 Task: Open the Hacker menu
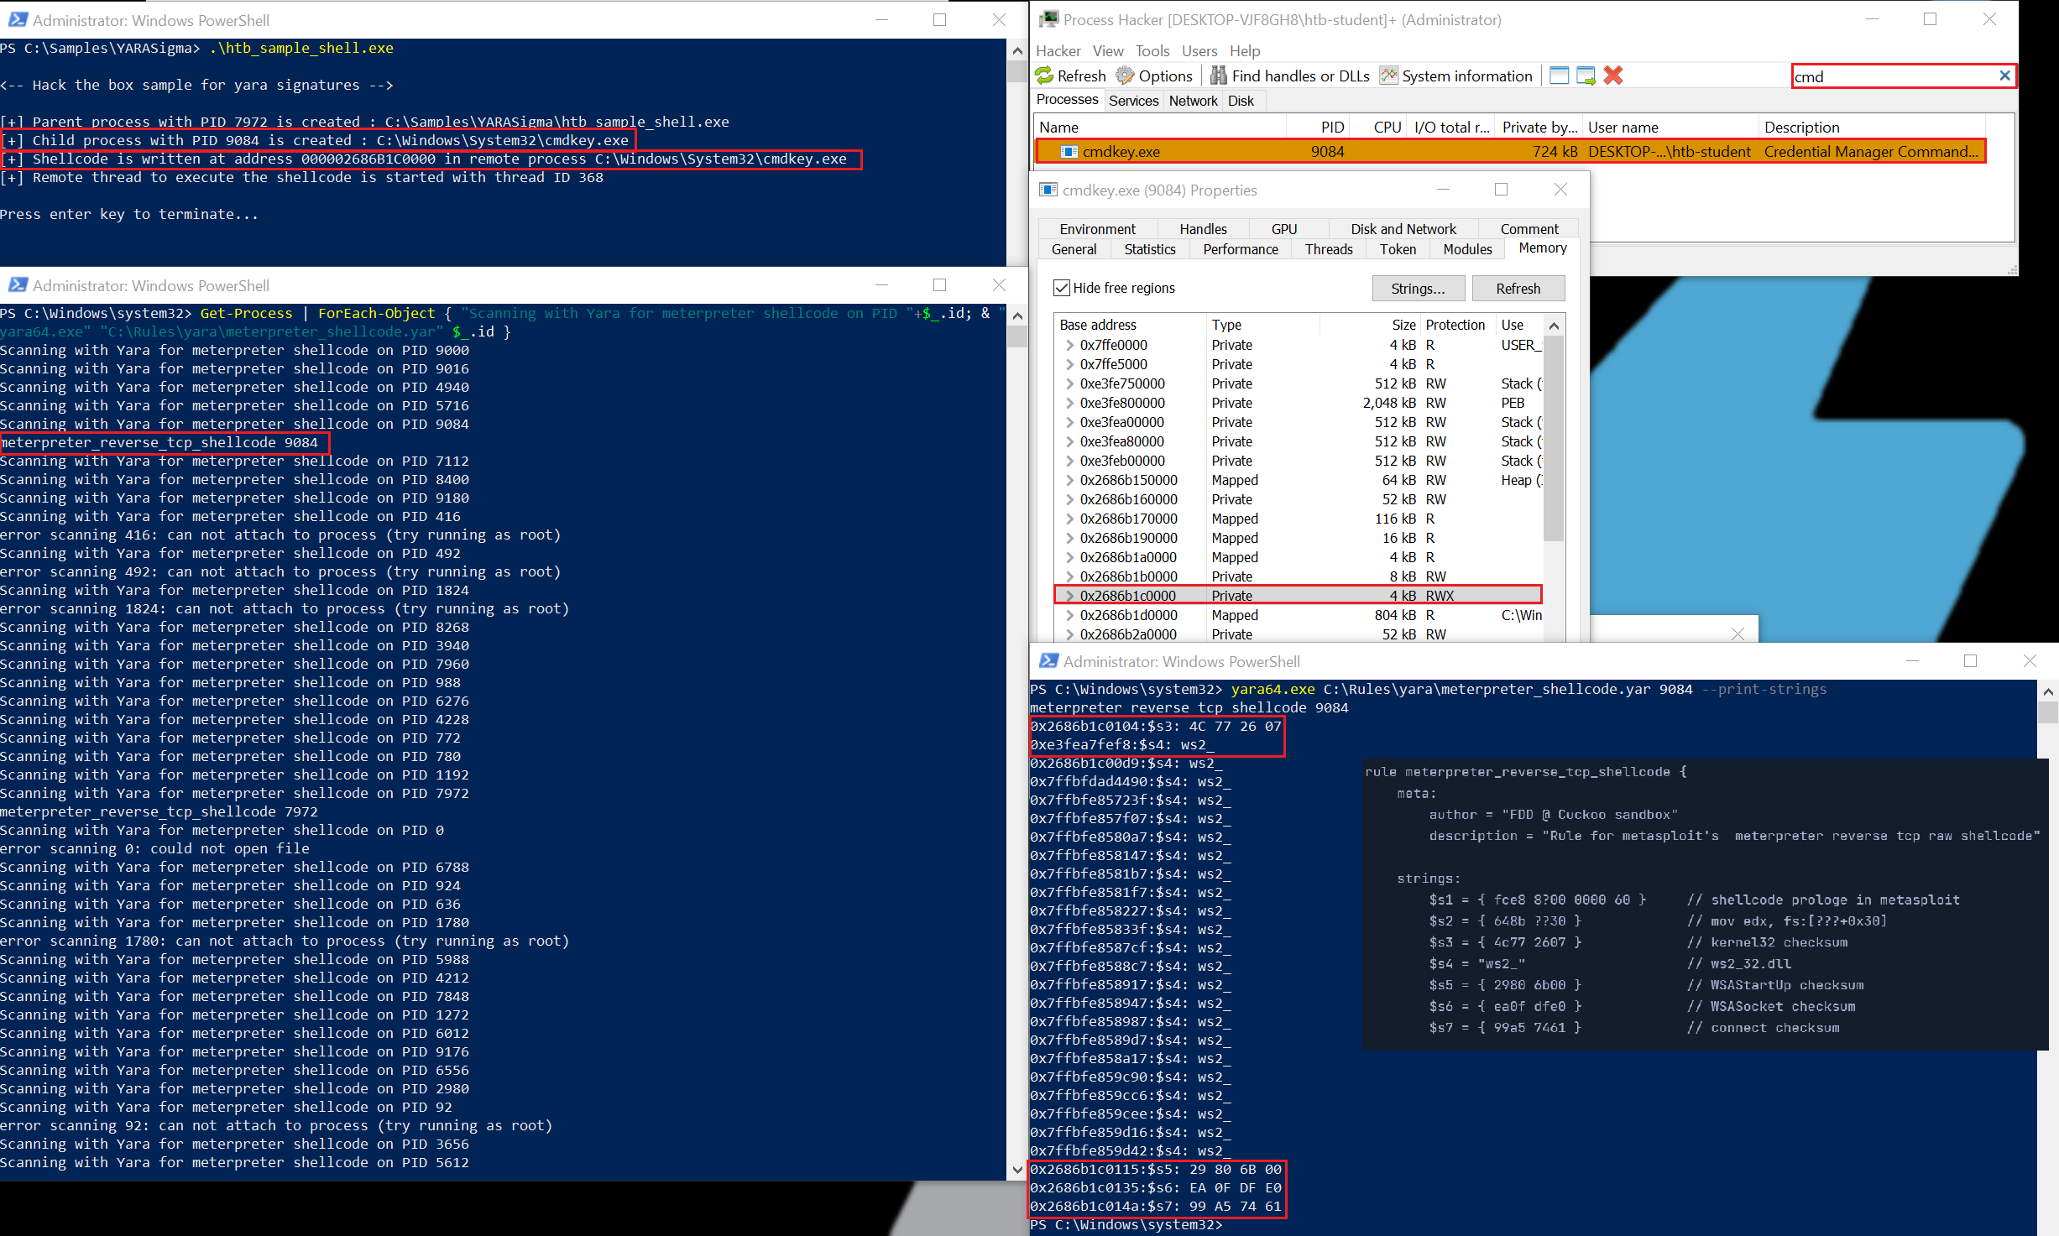coord(1058,51)
